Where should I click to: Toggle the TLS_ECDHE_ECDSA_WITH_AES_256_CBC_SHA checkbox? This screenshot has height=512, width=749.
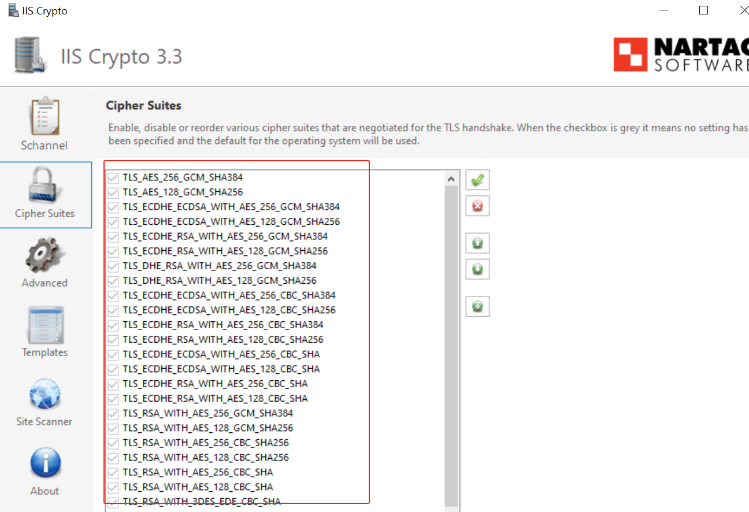click(x=113, y=354)
